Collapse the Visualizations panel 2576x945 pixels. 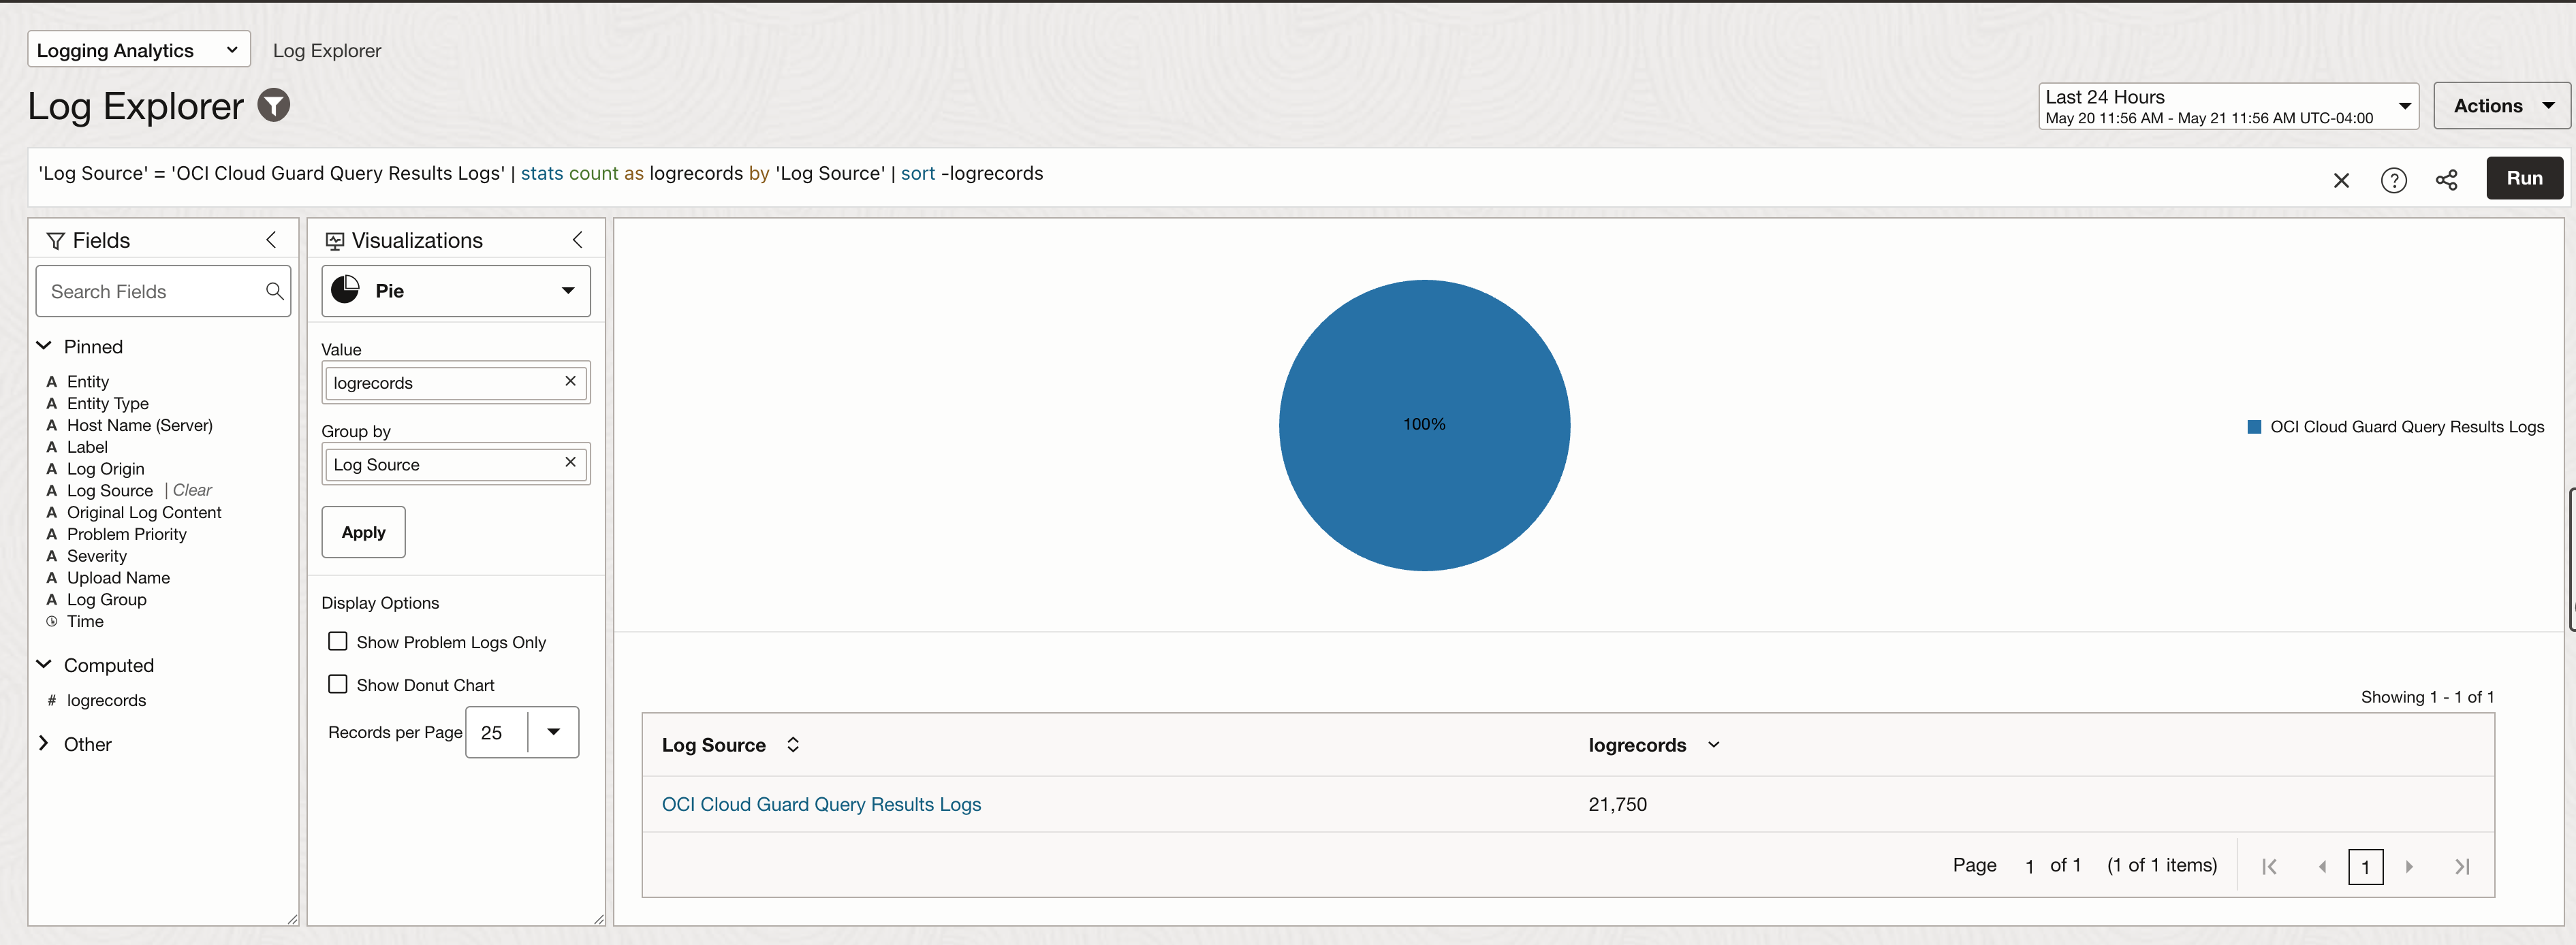click(577, 240)
